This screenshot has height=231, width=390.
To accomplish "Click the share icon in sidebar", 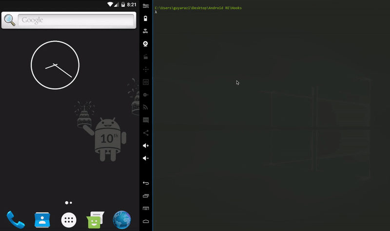I will pyautogui.click(x=146, y=133).
